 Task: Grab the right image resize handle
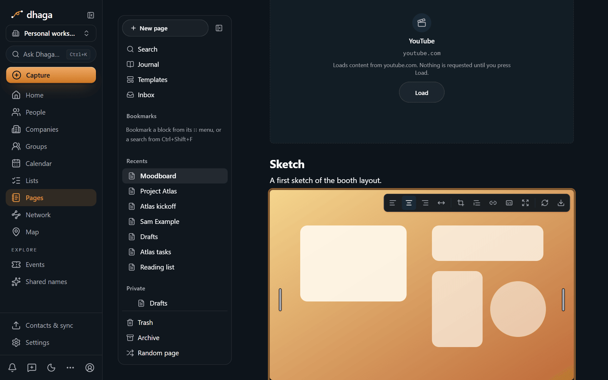click(x=563, y=300)
